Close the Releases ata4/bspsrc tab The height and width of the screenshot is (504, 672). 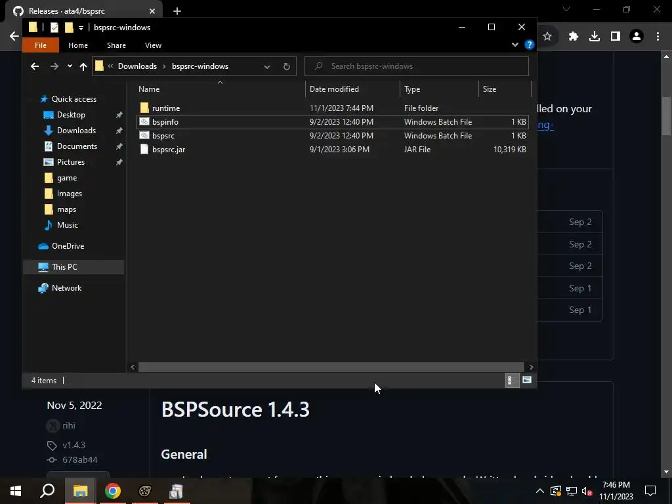[x=152, y=11]
